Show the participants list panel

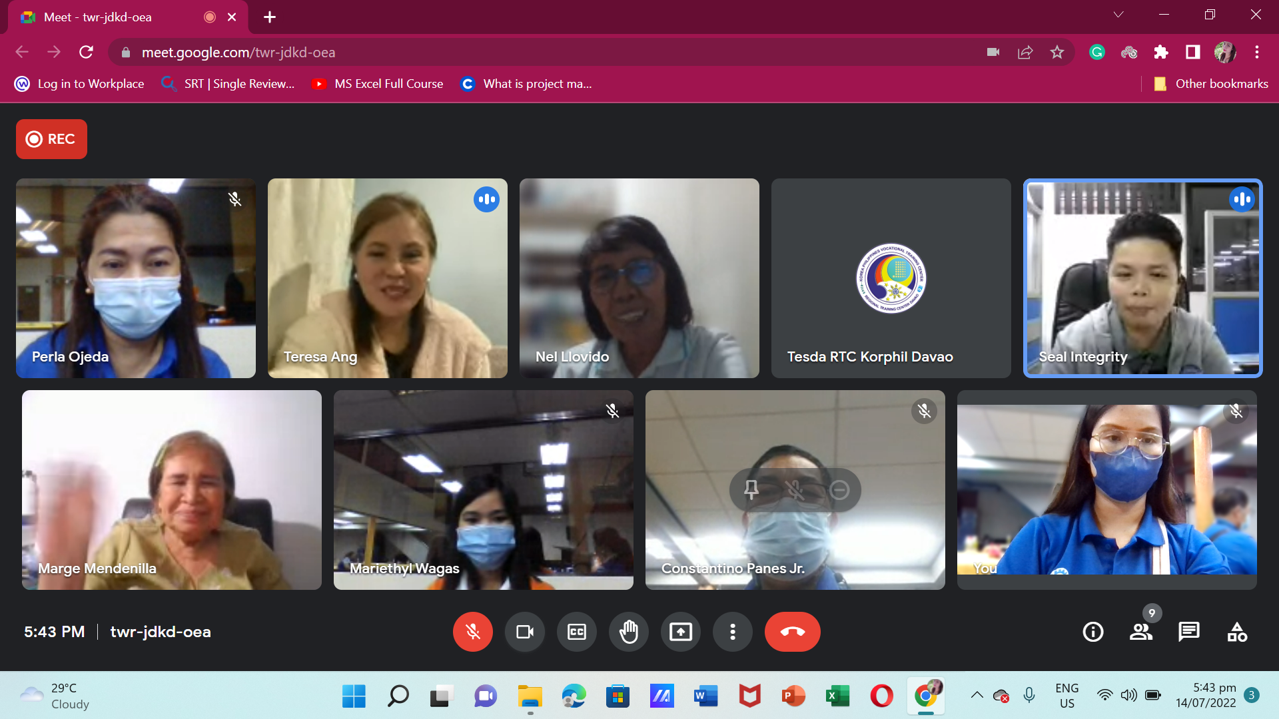pyautogui.click(x=1140, y=632)
